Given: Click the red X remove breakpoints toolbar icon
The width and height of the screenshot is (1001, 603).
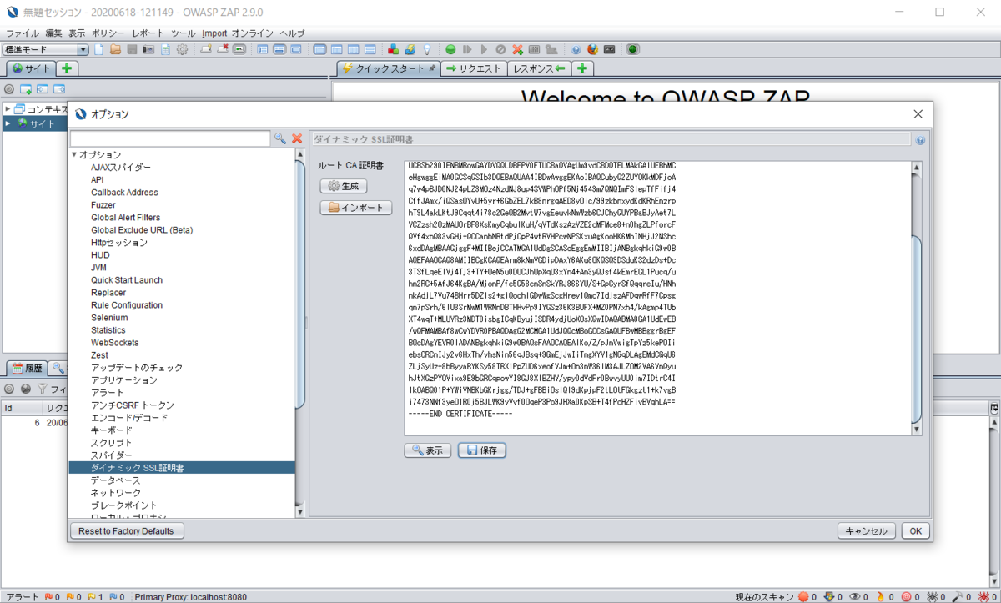Looking at the screenshot, I should [517, 50].
